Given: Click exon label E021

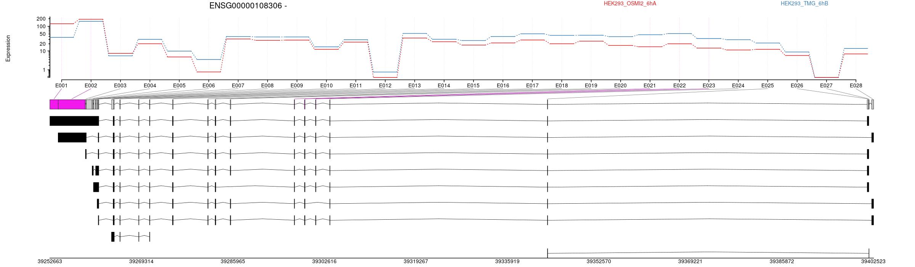Looking at the screenshot, I should (x=650, y=86).
